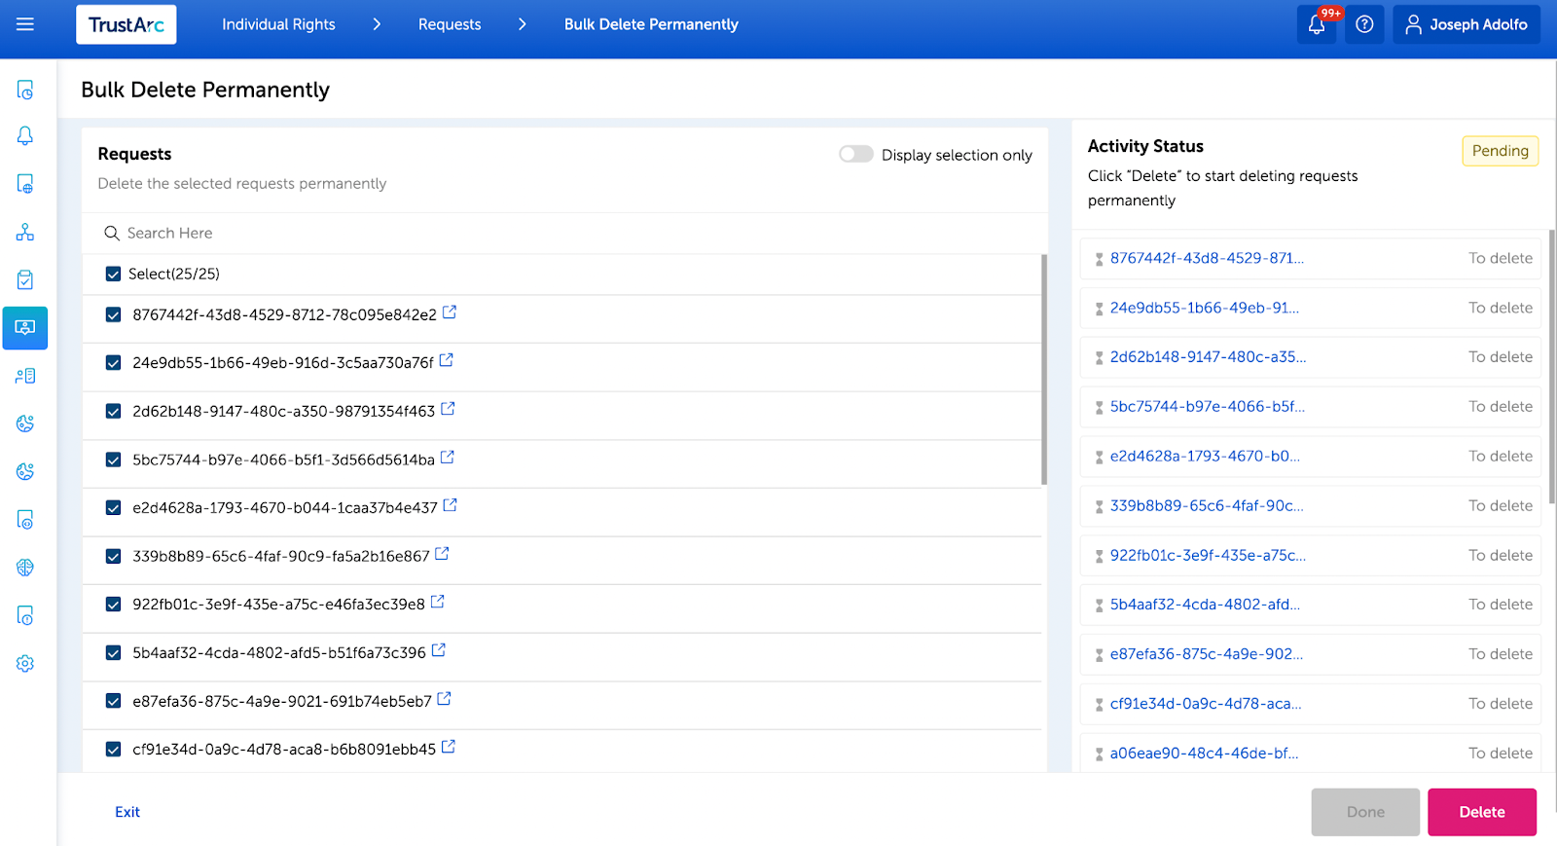
Task: Open request 5b4aaf32 external link icon
Action: tap(439, 650)
